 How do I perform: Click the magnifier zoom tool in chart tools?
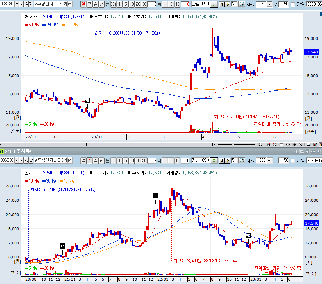coord(301,145)
